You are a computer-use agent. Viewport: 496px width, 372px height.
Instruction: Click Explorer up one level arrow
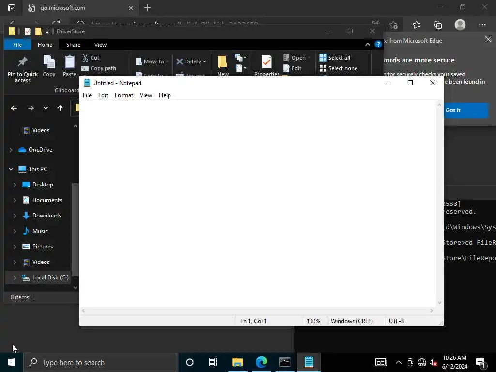coord(60,108)
